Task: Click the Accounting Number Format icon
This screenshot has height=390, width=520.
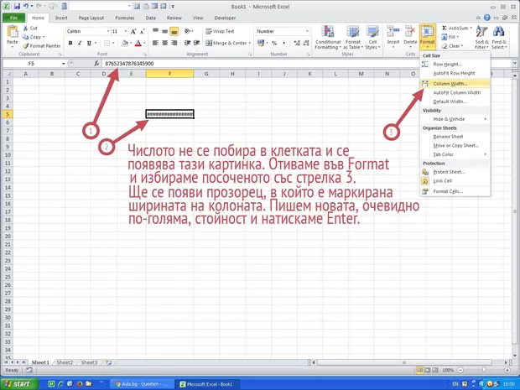Action: coord(261,43)
